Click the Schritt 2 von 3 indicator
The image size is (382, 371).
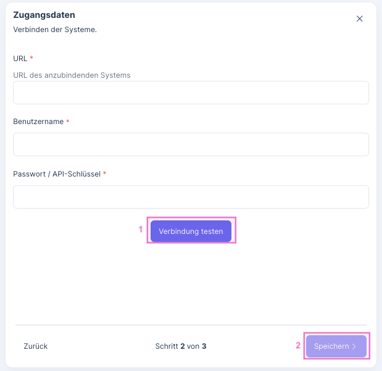(x=181, y=346)
